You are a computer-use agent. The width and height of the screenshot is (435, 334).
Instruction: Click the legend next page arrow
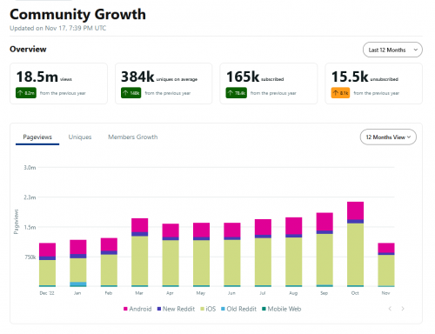pos(403,309)
